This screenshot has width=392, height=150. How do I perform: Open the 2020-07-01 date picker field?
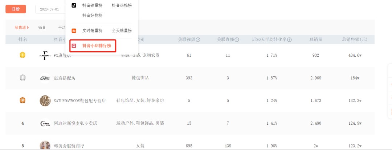pos(50,9)
